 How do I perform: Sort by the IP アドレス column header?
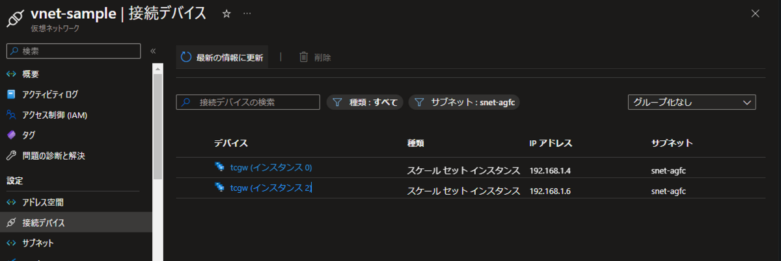pyautogui.click(x=551, y=143)
